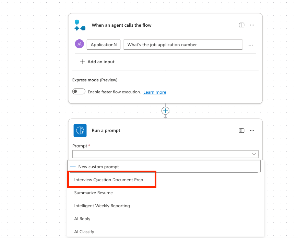Viewport: 298px width, 238px height.
Task: Click the text input type icon
Action: 80,44
